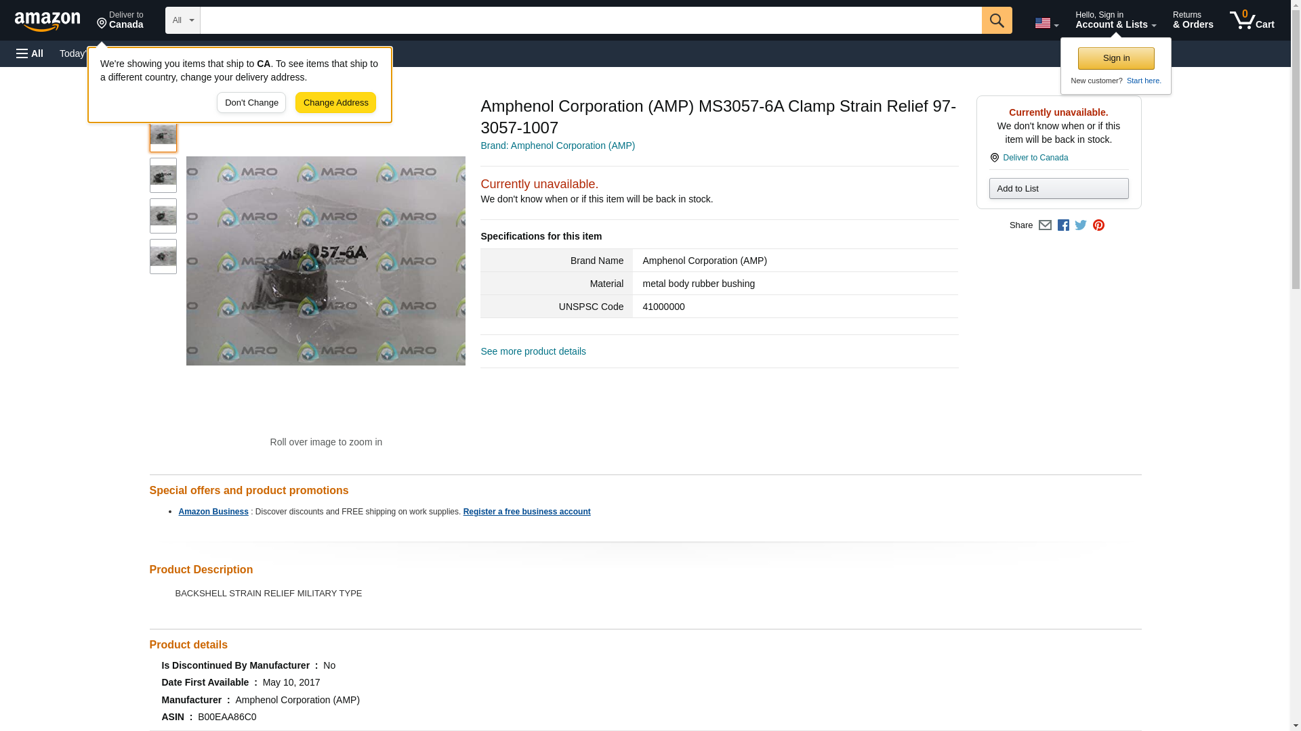Viewport: 1301px width, 731px height.
Task: Share via email icon
Action: (x=1045, y=225)
